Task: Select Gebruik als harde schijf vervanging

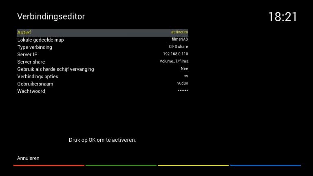Action: [103, 69]
